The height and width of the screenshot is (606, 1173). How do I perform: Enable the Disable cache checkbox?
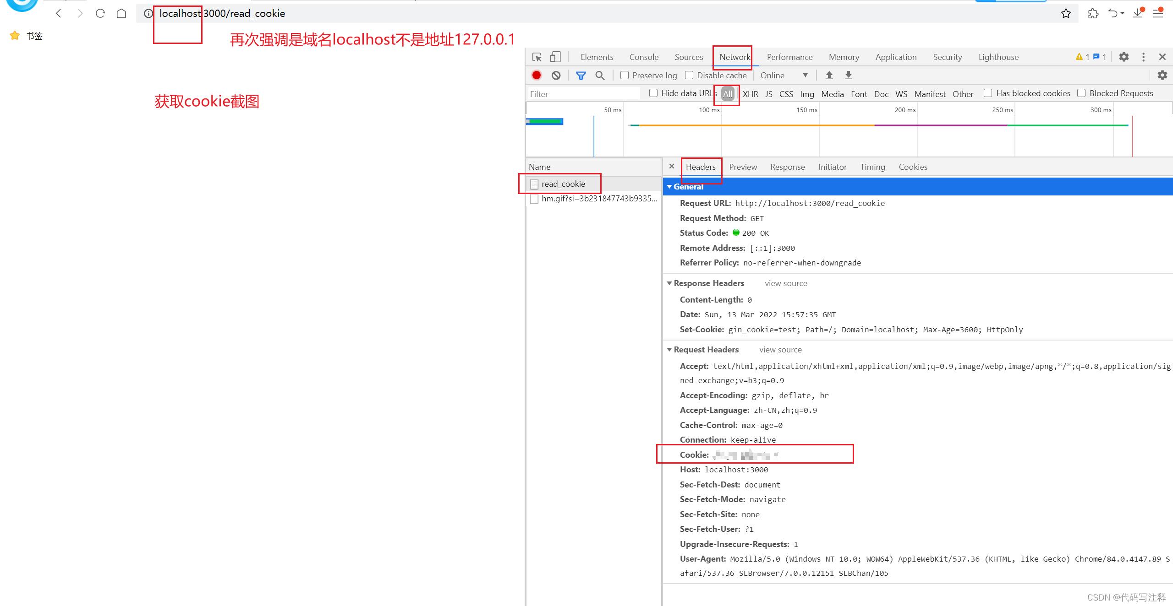coord(689,75)
